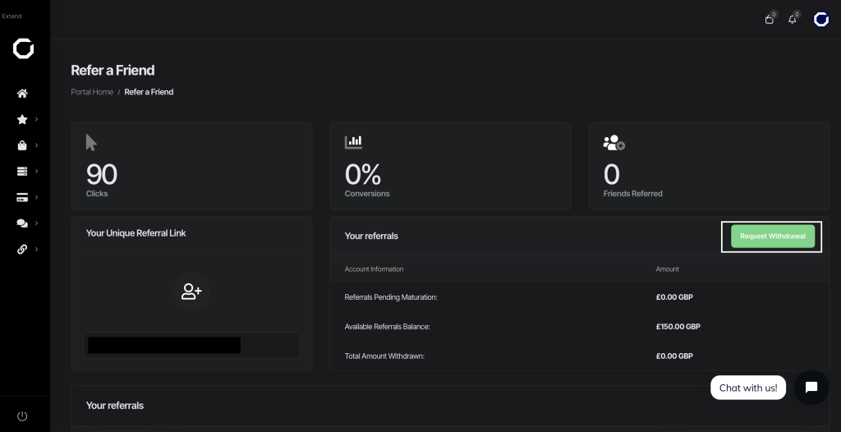Image resolution: width=841 pixels, height=432 pixels.
Task: Open the notifications bell icon
Action: pyautogui.click(x=793, y=20)
